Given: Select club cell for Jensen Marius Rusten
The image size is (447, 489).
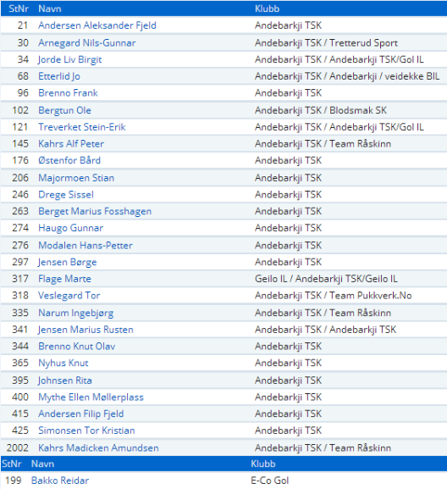Looking at the screenshot, I should click(326, 330).
